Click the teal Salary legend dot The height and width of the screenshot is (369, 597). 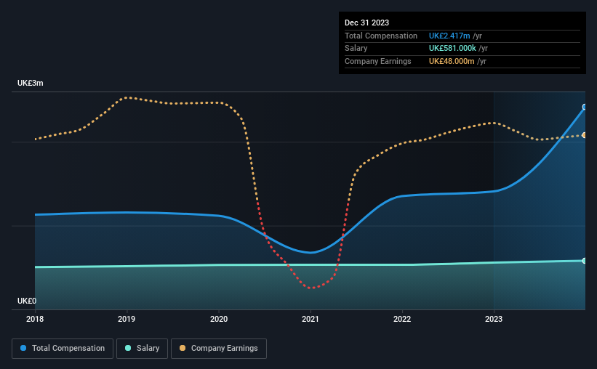tap(128, 348)
